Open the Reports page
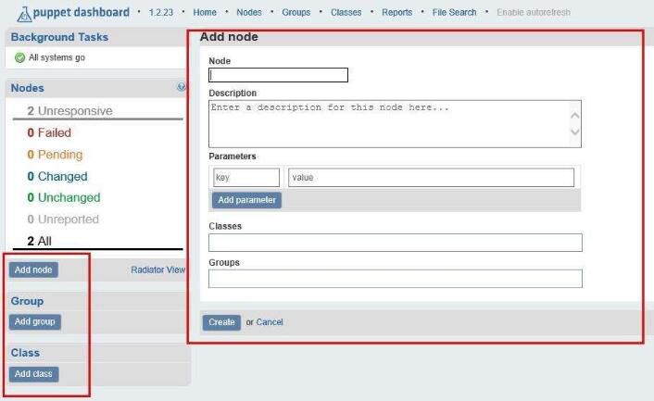This screenshot has width=654, height=401. [x=396, y=13]
